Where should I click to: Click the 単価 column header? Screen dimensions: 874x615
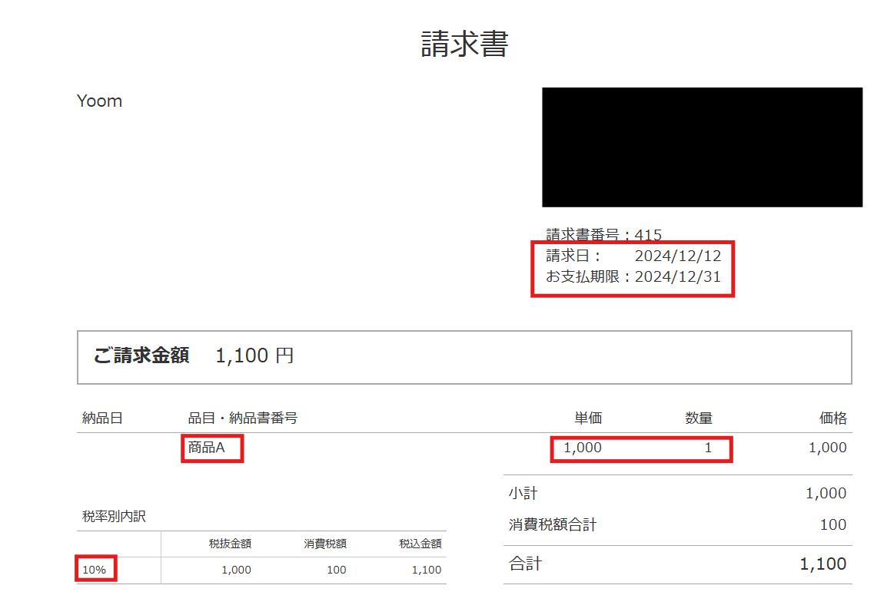[x=588, y=418]
